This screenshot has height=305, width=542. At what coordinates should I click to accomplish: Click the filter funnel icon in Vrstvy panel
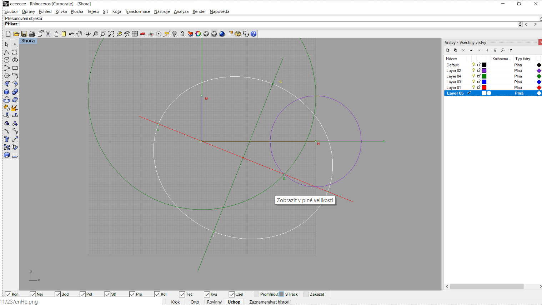(495, 50)
